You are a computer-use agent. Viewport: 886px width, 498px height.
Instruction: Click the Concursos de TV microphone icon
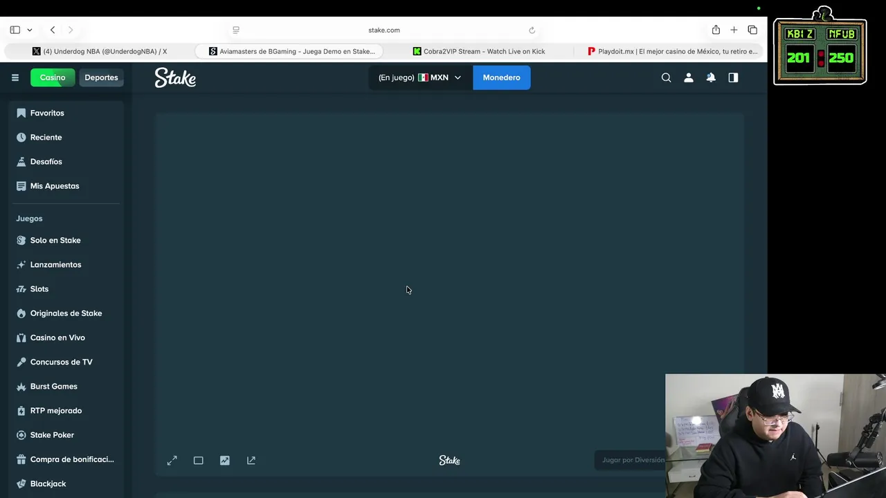click(21, 362)
